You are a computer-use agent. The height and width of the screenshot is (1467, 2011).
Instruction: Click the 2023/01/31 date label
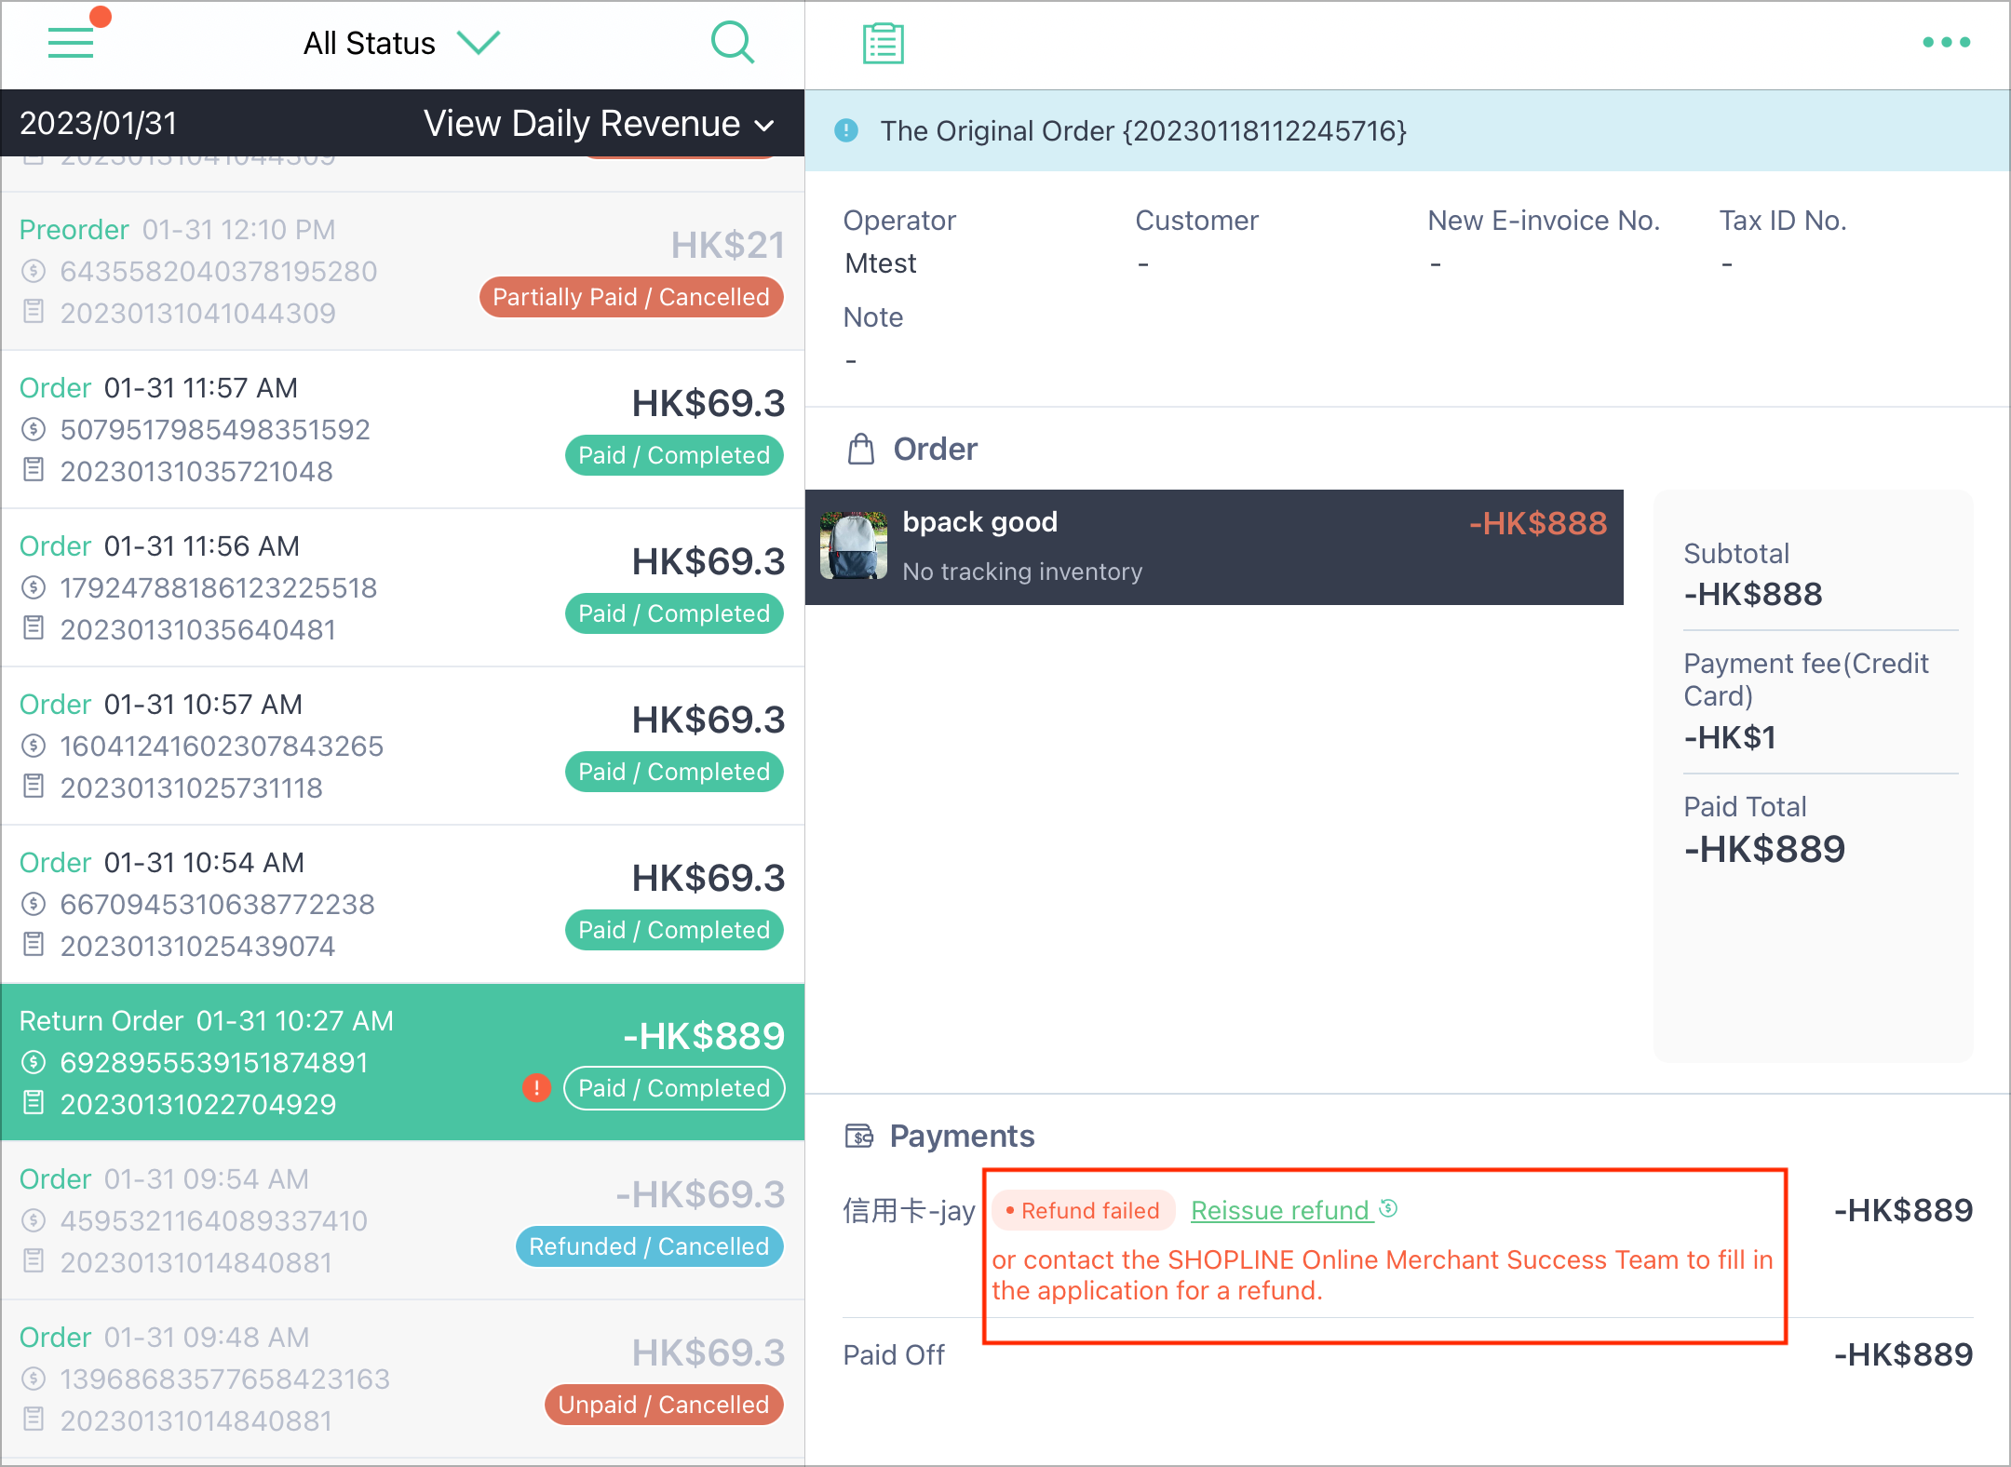[99, 124]
